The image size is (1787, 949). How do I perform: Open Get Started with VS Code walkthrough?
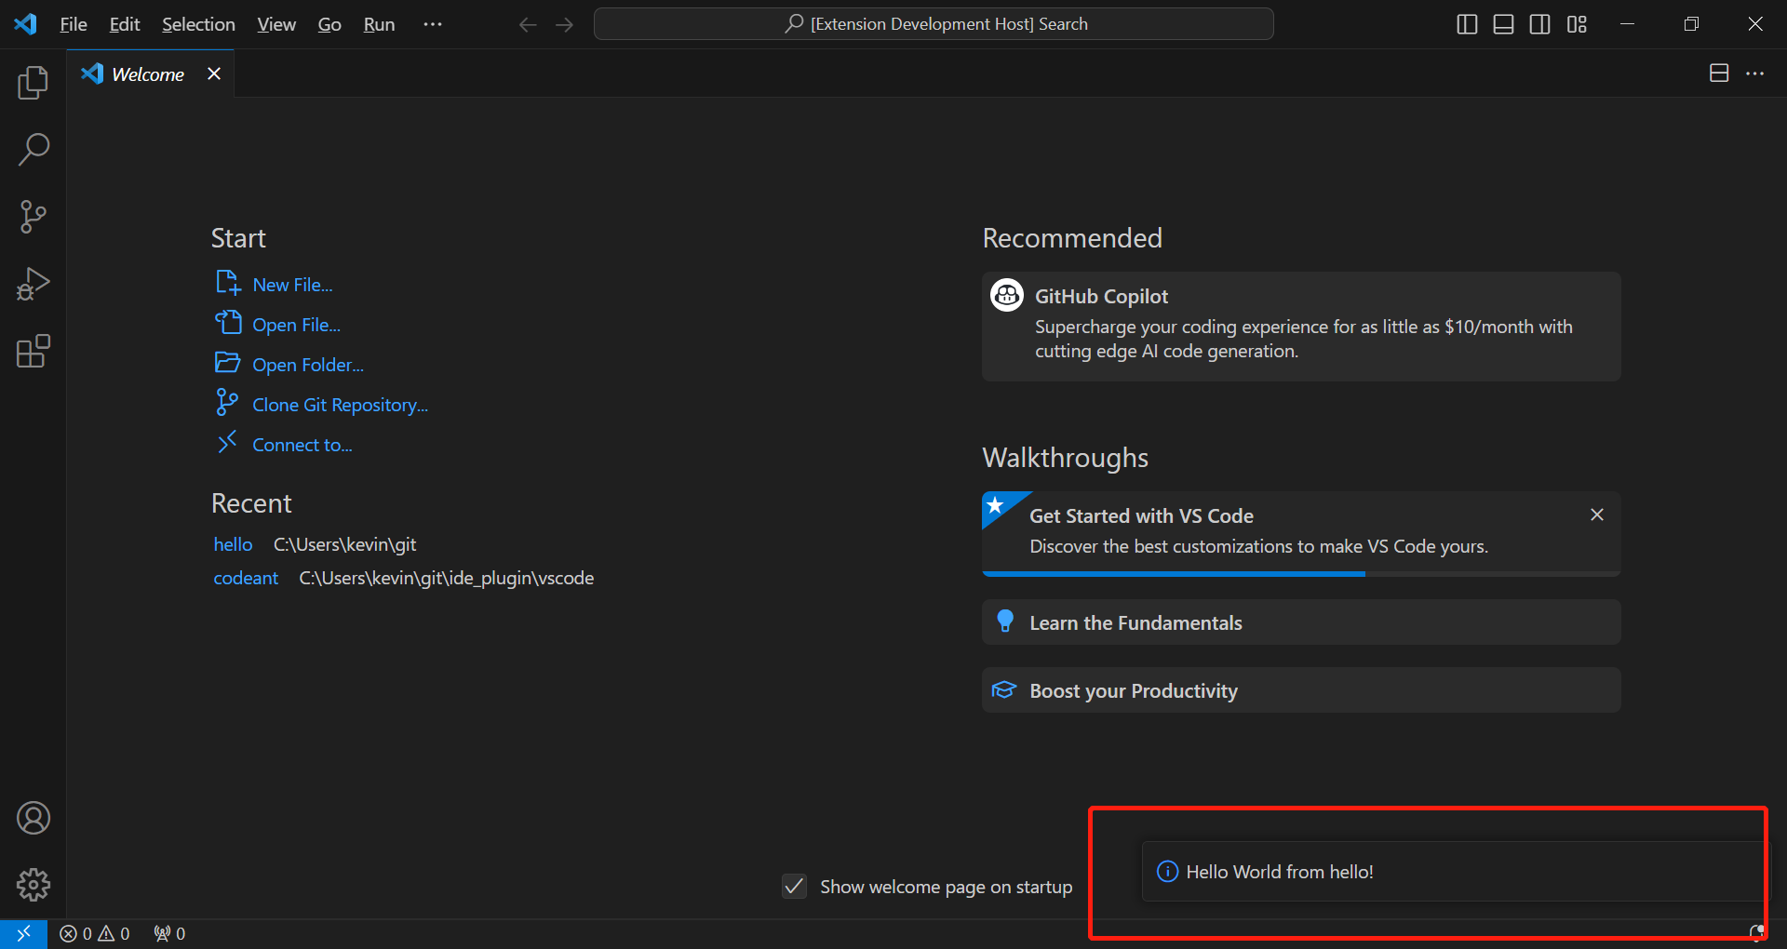[1301, 533]
